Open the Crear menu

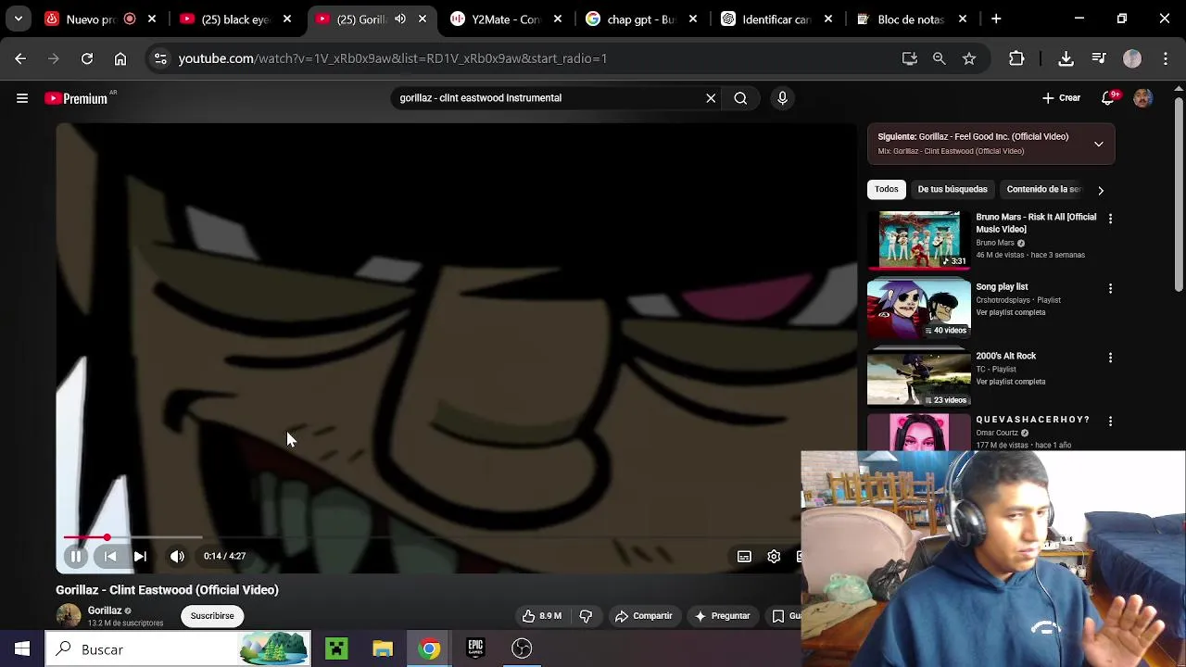tap(1061, 98)
